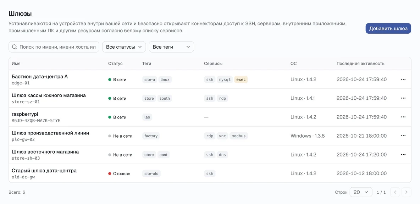Click Добавить шлюз button
420x204 pixels.
388,28
